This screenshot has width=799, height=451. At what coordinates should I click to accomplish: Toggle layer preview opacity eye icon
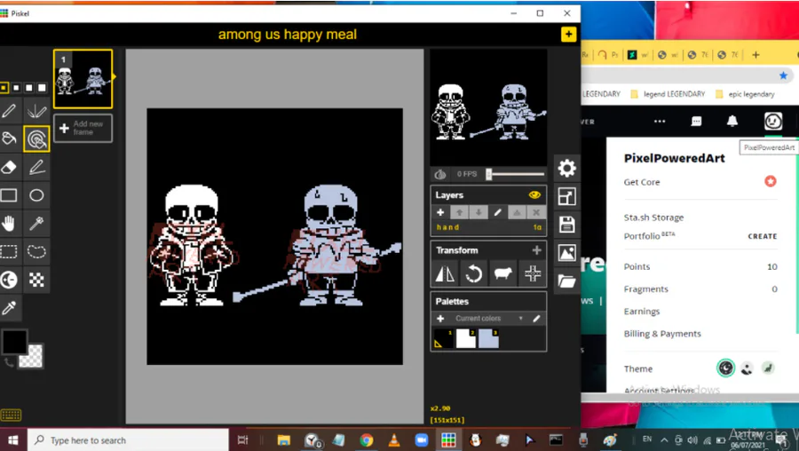534,194
